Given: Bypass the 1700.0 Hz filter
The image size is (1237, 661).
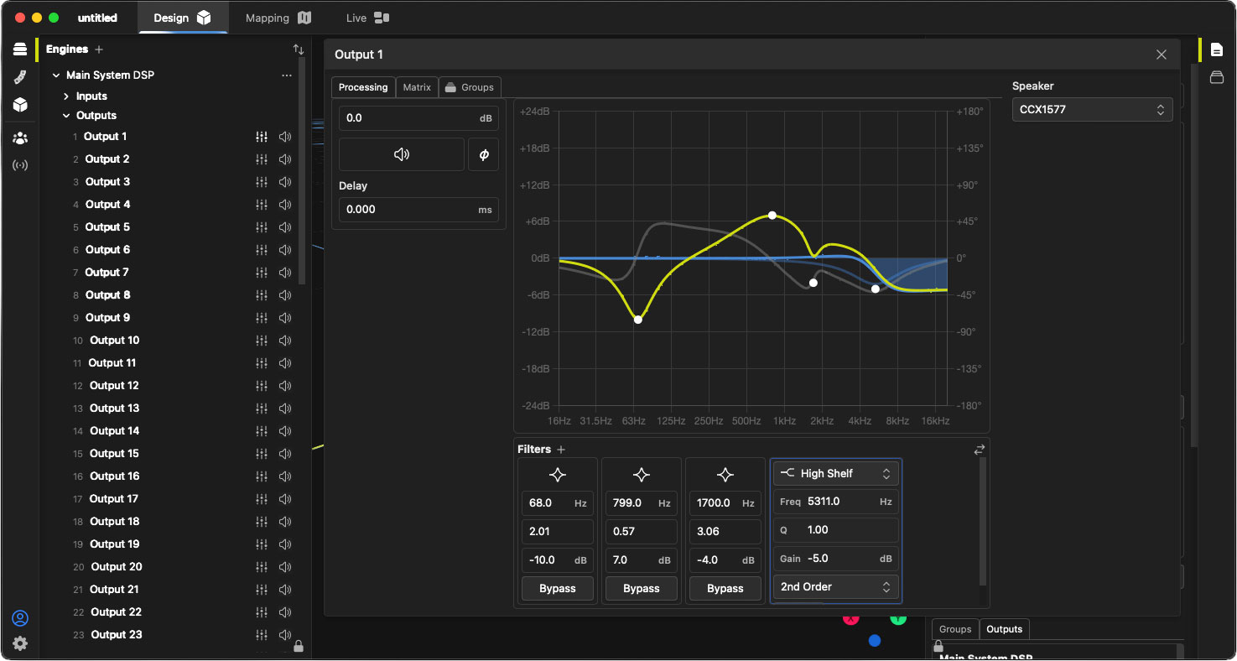Looking at the screenshot, I should 725,589.
